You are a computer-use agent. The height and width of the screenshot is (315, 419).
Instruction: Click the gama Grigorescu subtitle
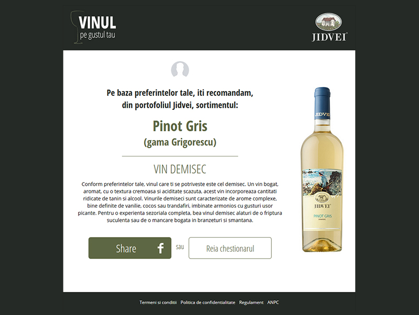click(x=180, y=142)
